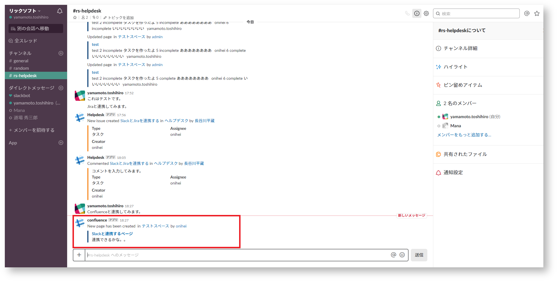Click the 送信 send button
This screenshot has height=281, width=557.
419,255
